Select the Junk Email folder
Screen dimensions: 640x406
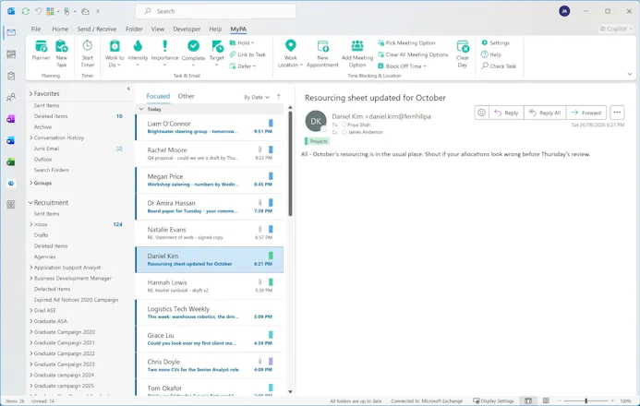point(46,149)
